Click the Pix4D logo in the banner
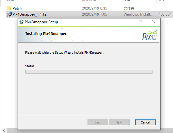This screenshot has height=133, width=173. tap(150, 35)
